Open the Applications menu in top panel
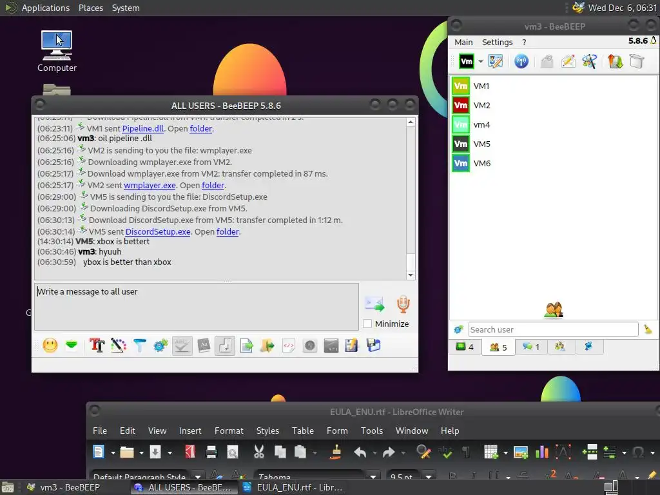The width and height of the screenshot is (660, 495). click(x=46, y=8)
